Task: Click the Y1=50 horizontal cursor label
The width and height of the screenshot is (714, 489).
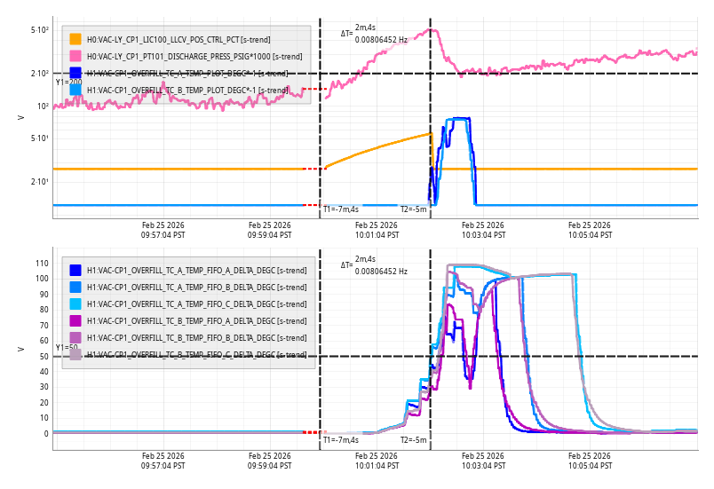Action: click(67, 348)
